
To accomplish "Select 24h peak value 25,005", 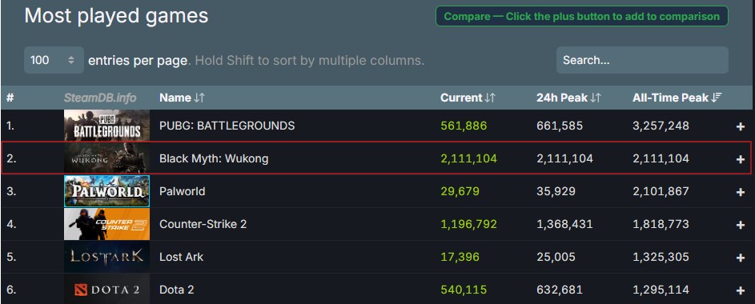I will 556,256.
